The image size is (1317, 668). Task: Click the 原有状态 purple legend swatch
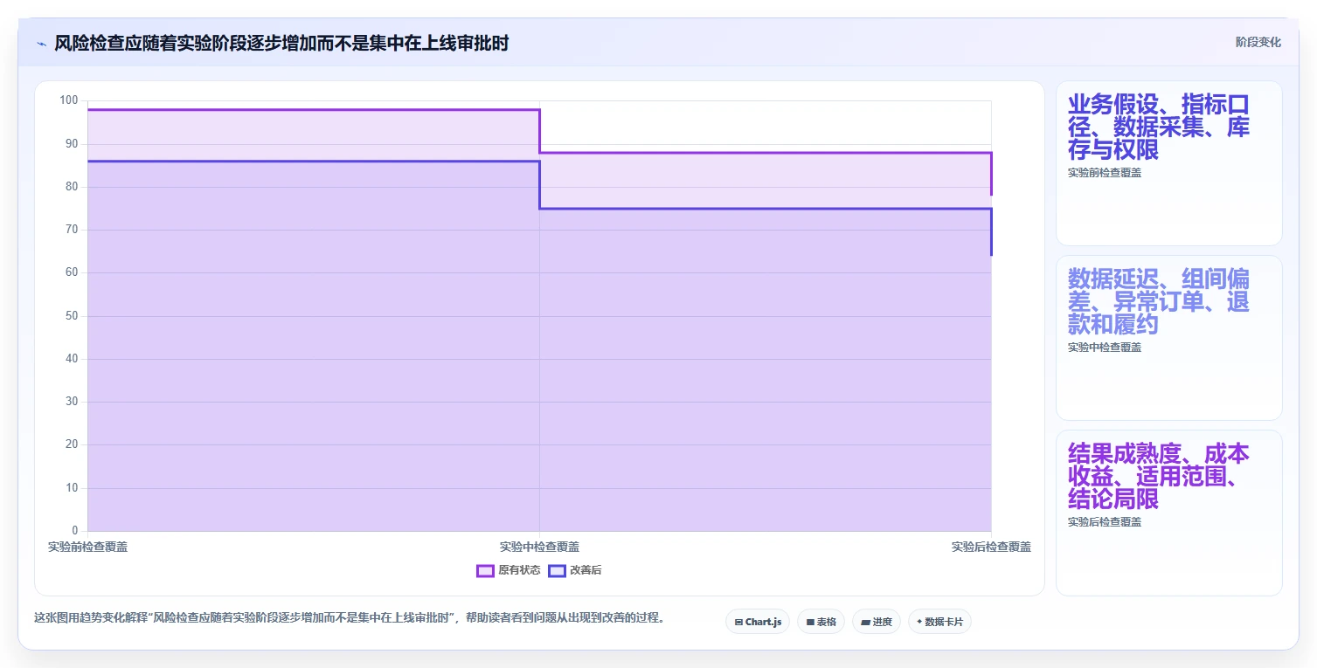[485, 571]
